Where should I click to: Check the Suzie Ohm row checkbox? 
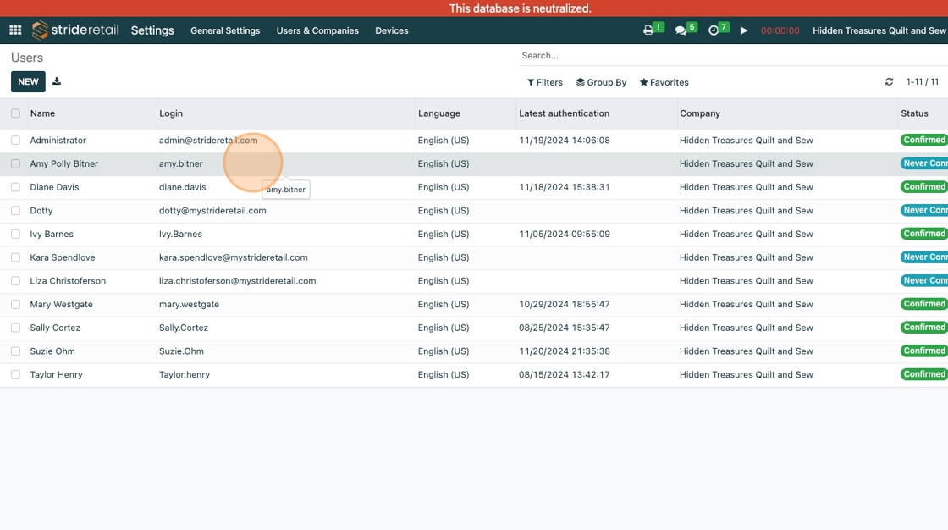16,351
